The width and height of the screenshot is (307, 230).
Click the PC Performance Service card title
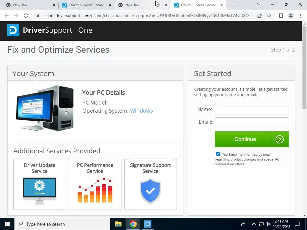coord(95,168)
